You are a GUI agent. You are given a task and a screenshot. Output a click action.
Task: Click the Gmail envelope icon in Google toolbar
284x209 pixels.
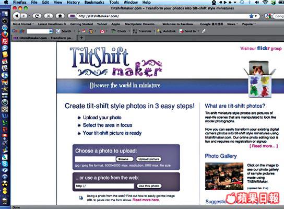tap(102, 31)
